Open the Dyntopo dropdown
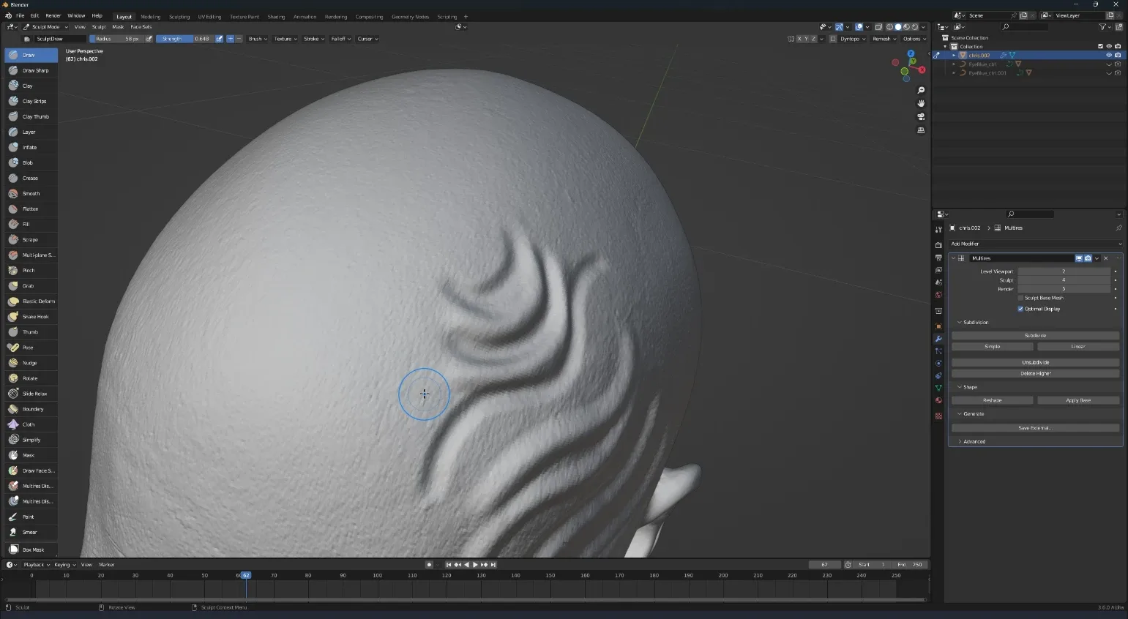 [853, 39]
